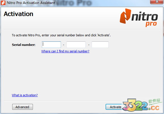
Task: Click the orange Nitro logo mark
Action: click(x=125, y=16)
